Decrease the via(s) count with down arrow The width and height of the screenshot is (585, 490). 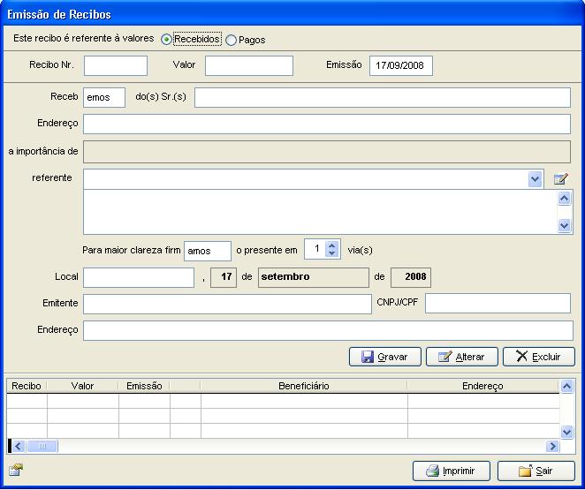pyautogui.click(x=331, y=253)
